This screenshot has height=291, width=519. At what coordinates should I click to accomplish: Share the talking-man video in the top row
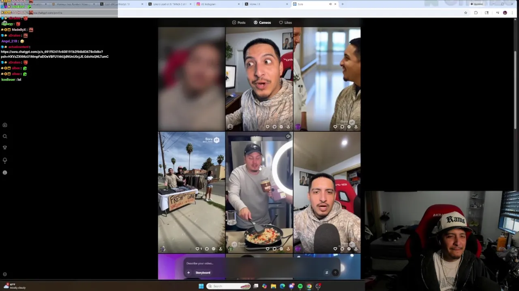pyautogui.click(x=288, y=127)
